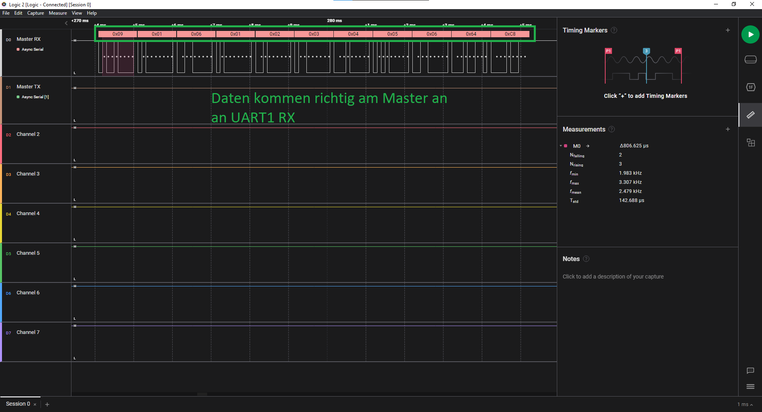Open the Help menu
Viewport: 762px width, 412px height.
click(92, 13)
